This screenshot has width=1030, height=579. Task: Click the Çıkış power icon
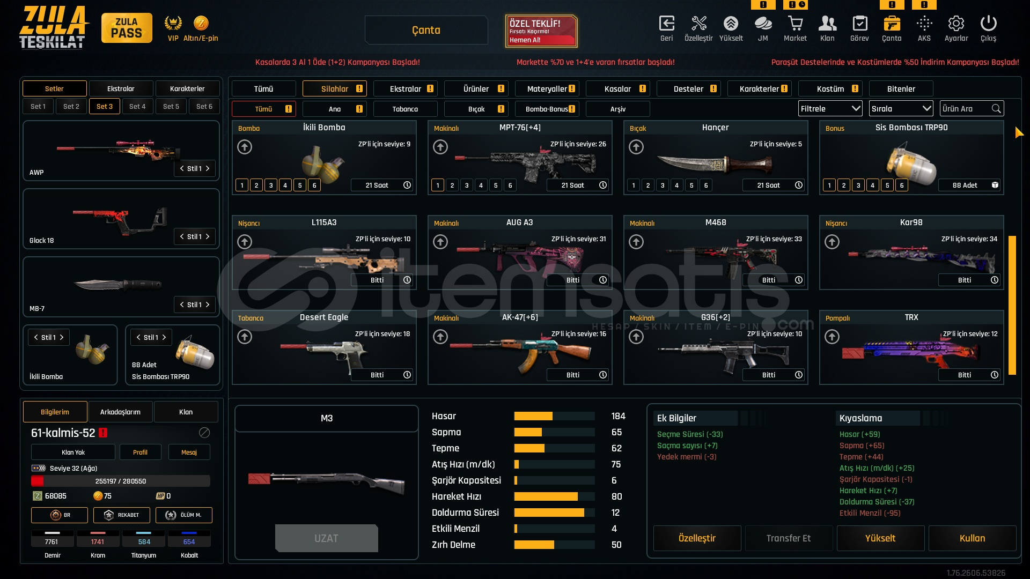[x=988, y=24]
